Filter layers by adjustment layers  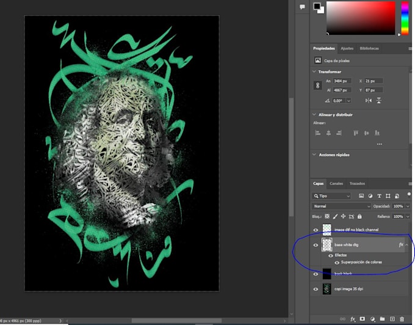click(x=370, y=196)
